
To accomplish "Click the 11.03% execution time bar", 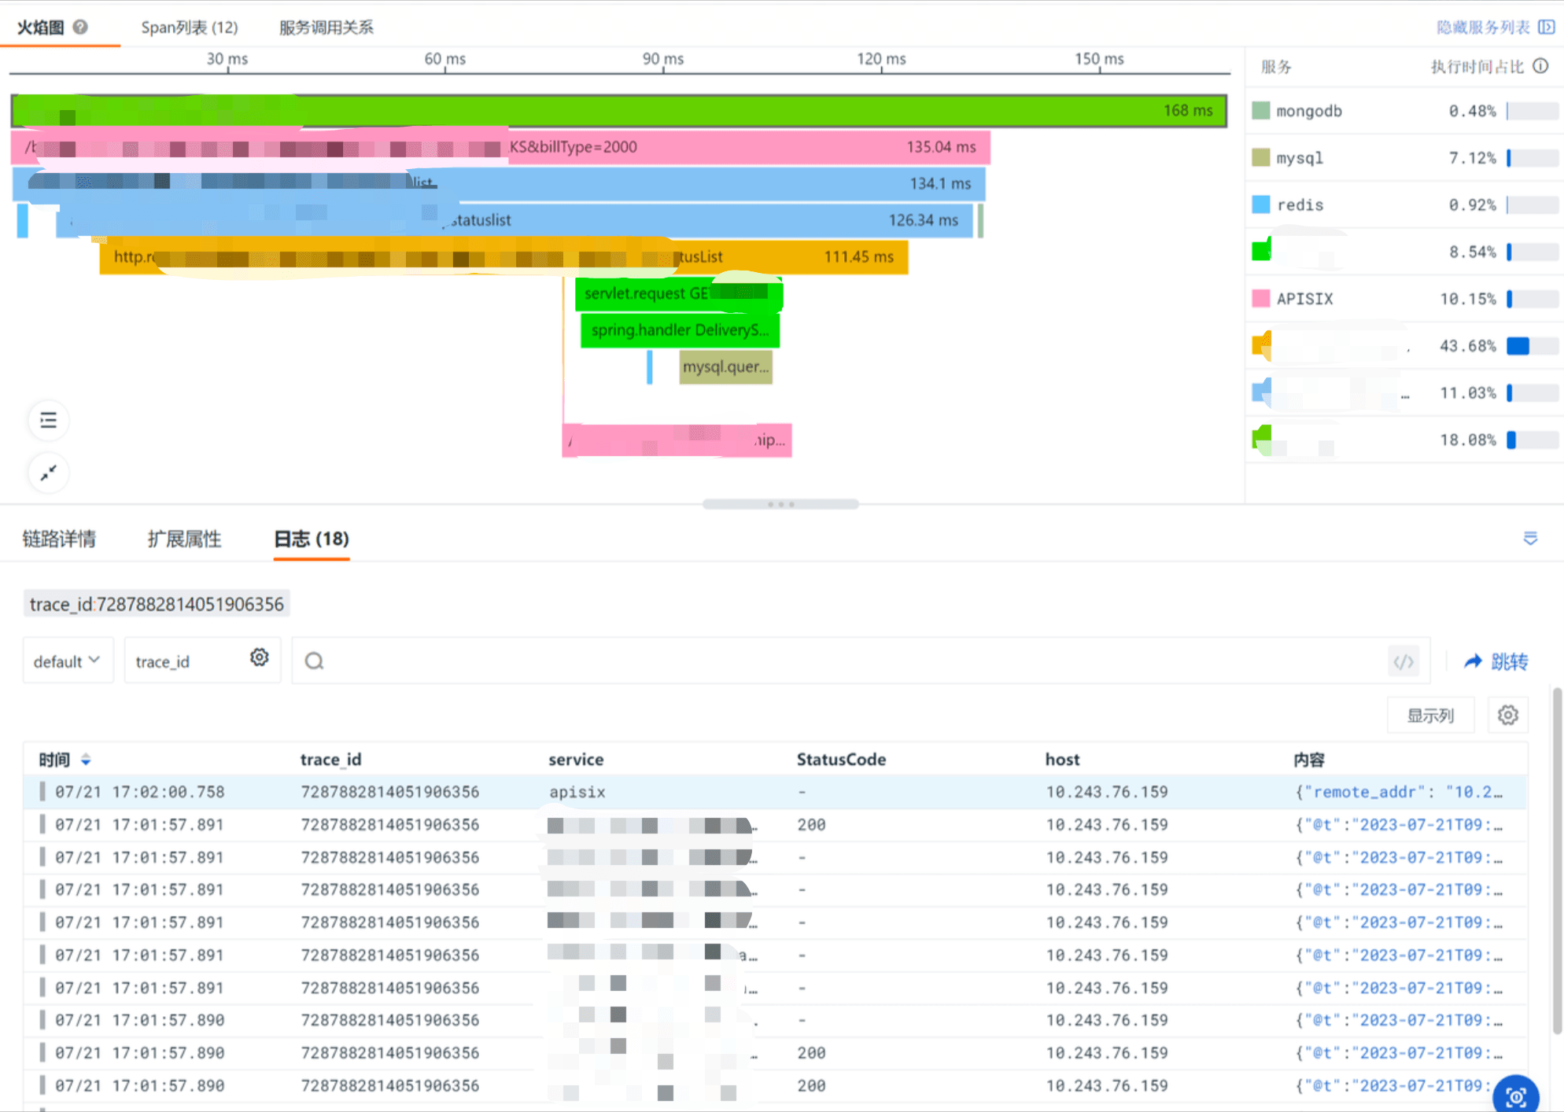I will (x=1532, y=392).
